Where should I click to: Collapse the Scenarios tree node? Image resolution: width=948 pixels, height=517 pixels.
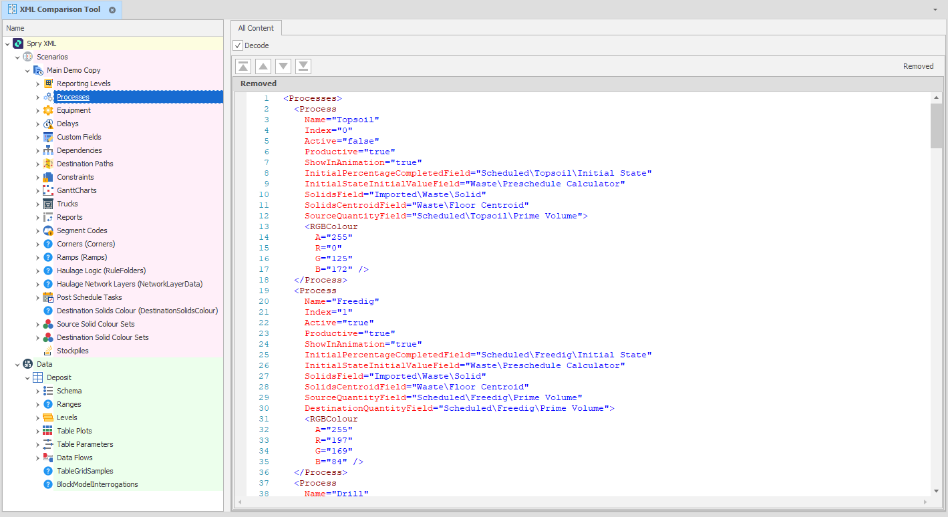(x=17, y=57)
